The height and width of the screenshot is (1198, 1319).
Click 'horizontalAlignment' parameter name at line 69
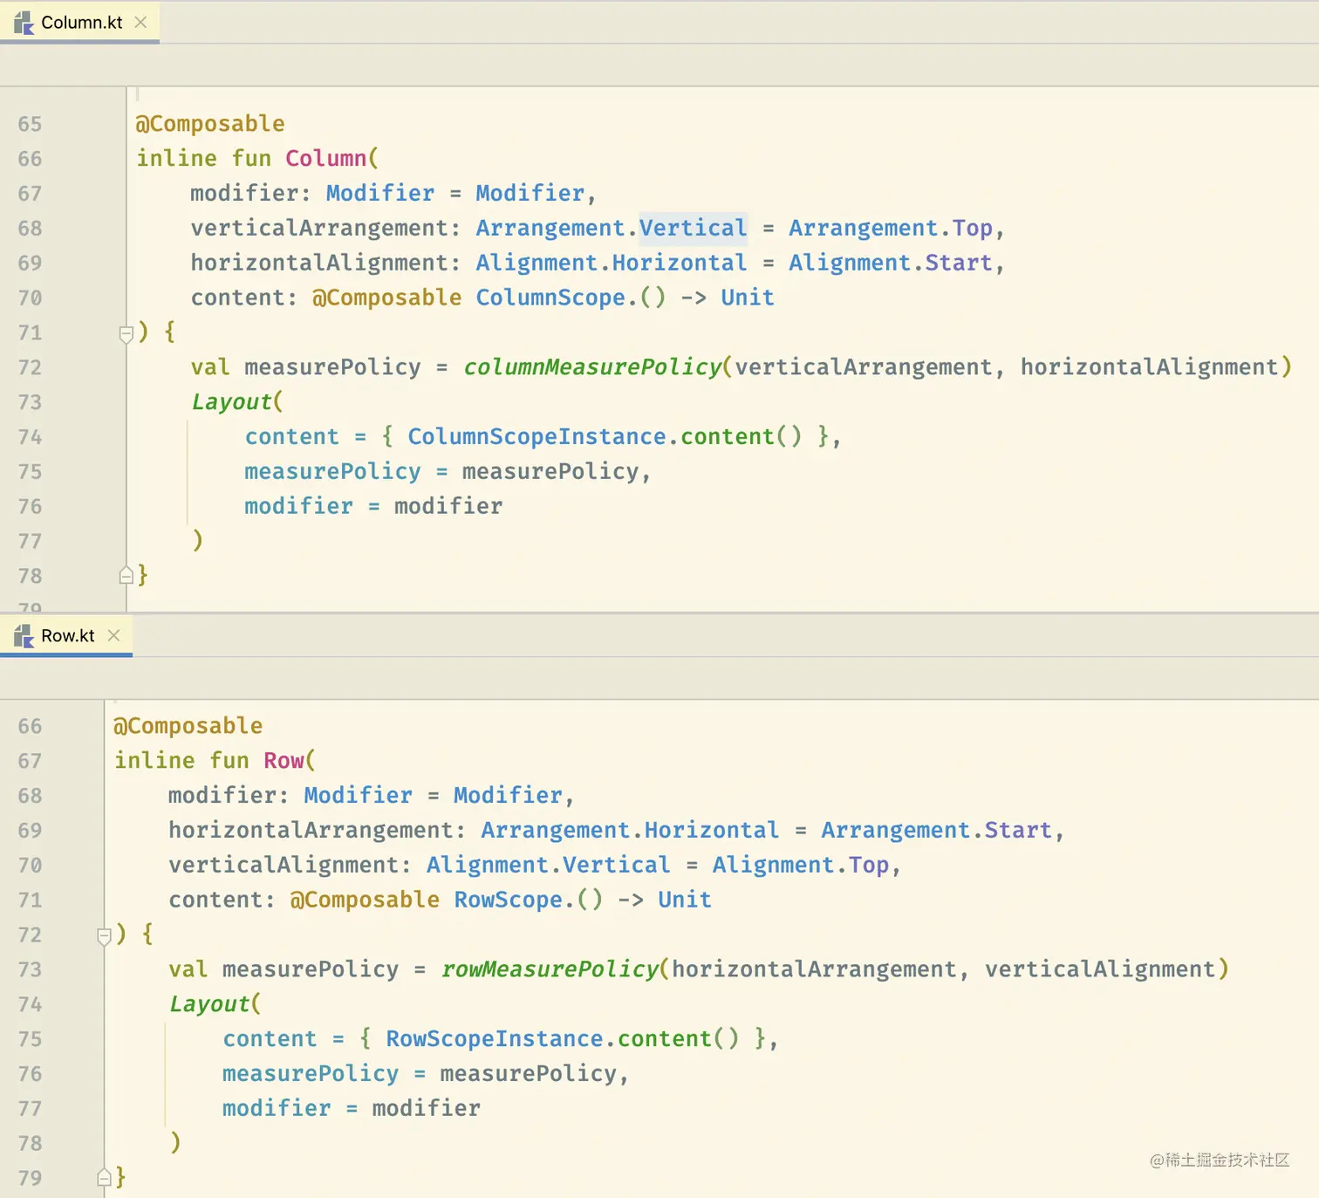319,264
